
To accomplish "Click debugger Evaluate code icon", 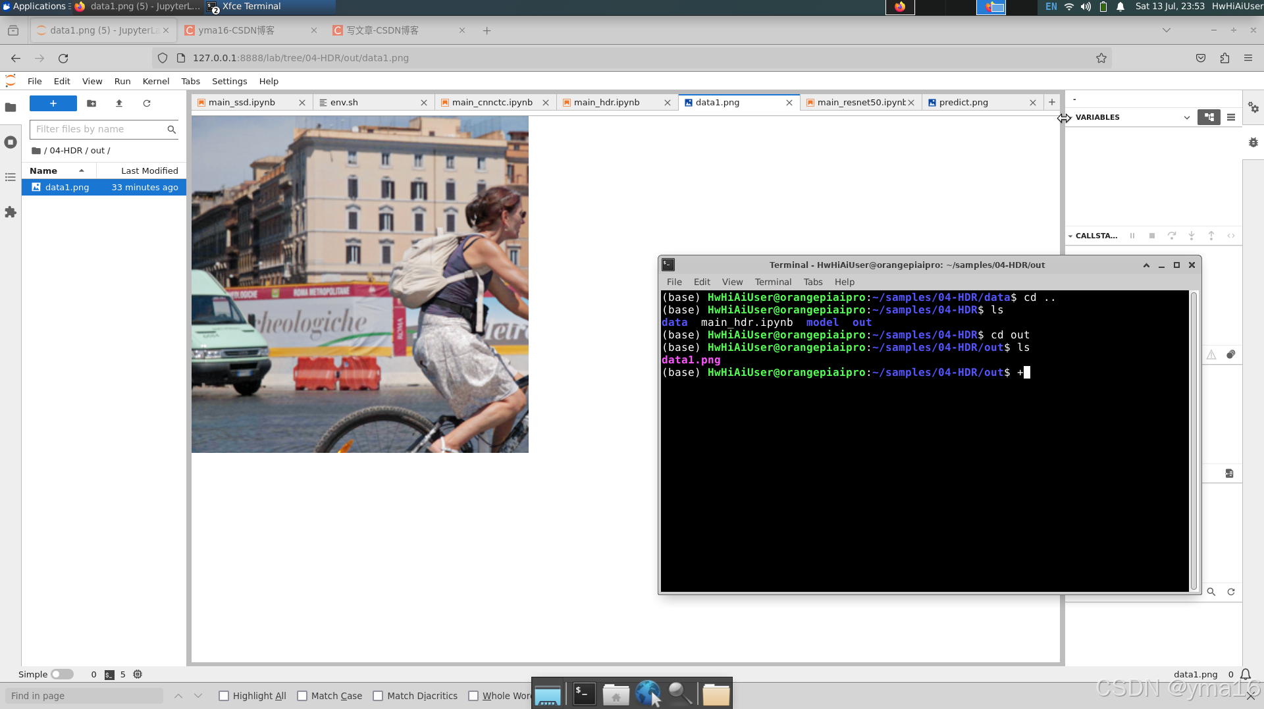I will (x=1231, y=236).
